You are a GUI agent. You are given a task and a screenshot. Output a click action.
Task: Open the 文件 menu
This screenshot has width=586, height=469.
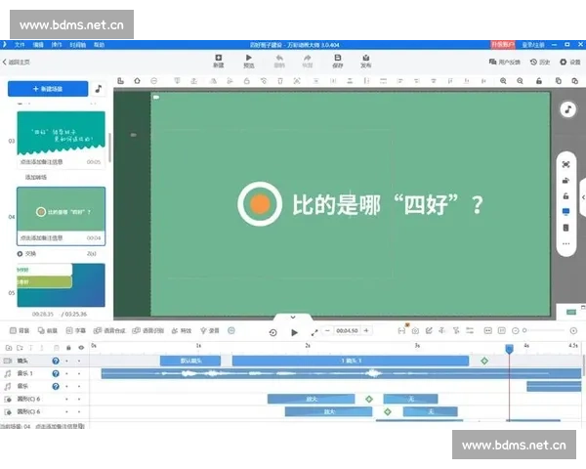point(20,45)
